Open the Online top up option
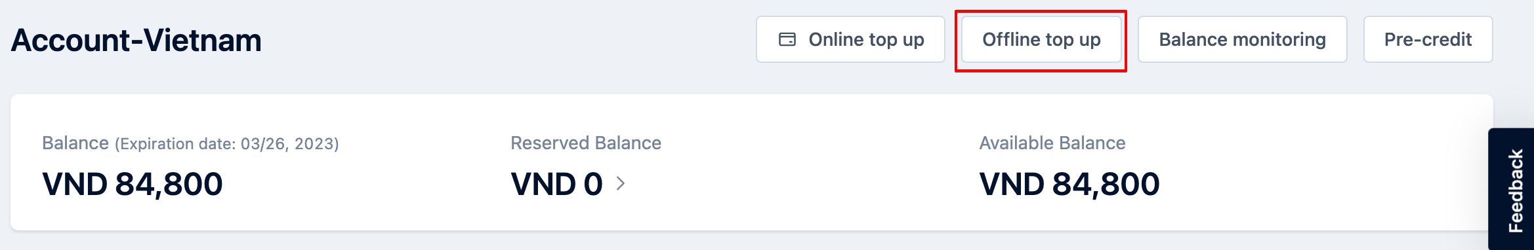This screenshot has height=250, width=1534. pos(850,39)
